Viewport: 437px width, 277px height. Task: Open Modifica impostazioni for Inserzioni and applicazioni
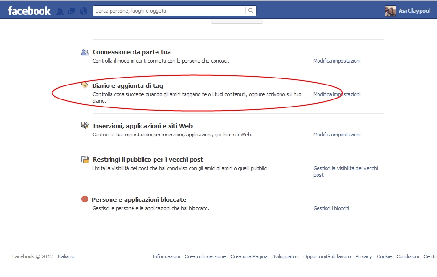[337, 135]
